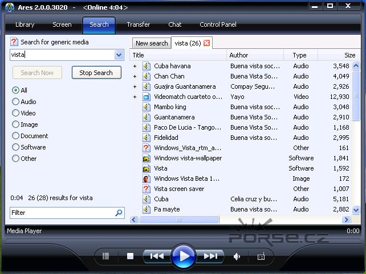The width and height of the screenshot is (366, 274).
Task: Expand the Cuba havana result row
Action: pos(135,66)
